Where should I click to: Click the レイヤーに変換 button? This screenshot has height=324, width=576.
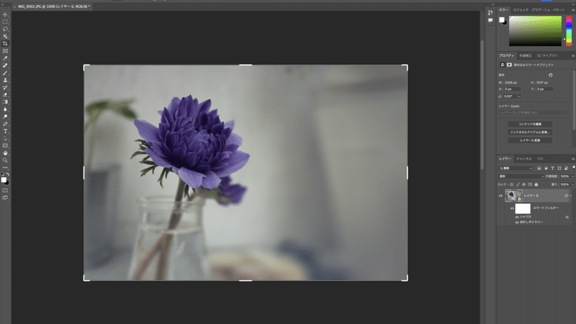[530, 140]
